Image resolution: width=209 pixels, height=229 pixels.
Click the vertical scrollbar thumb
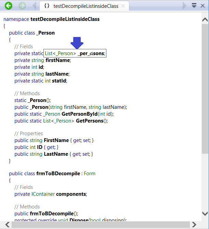[205, 89]
